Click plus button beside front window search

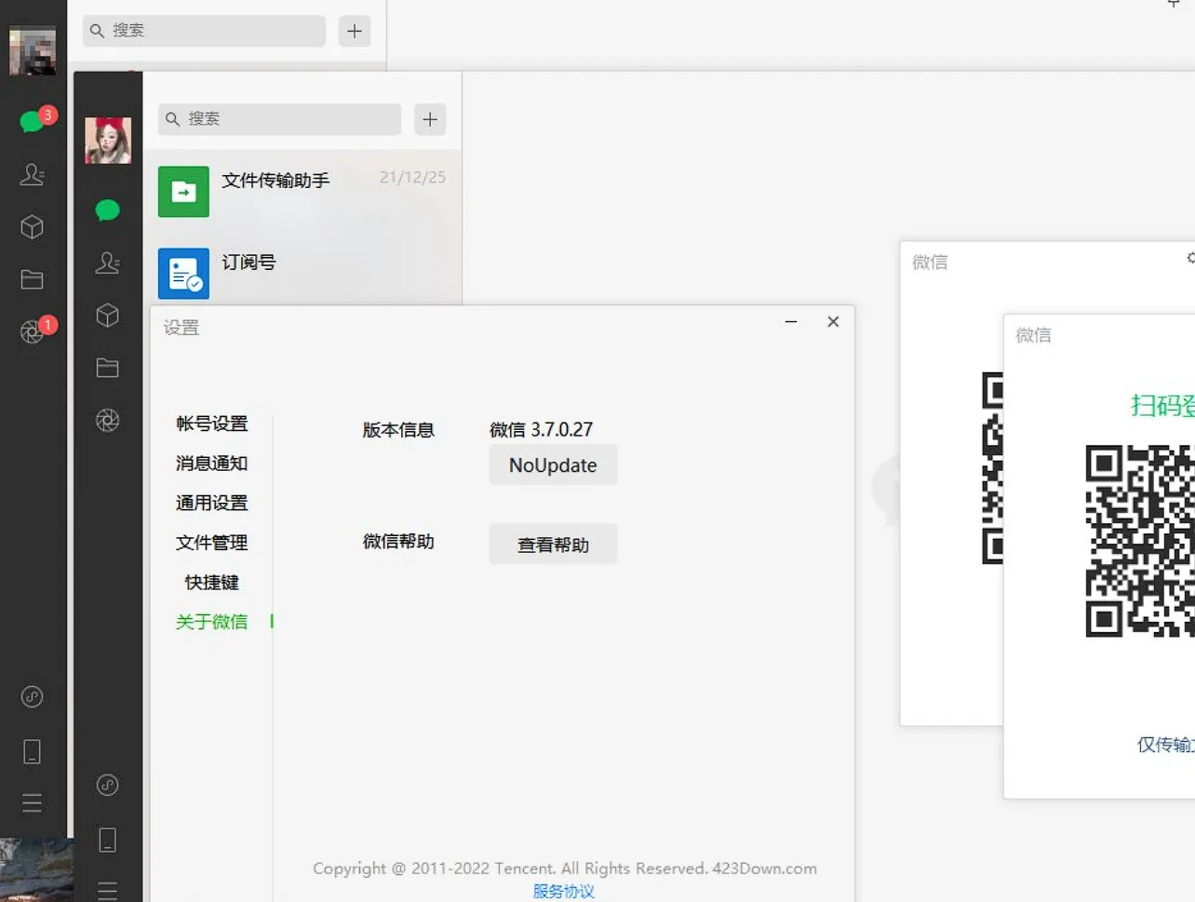(430, 119)
